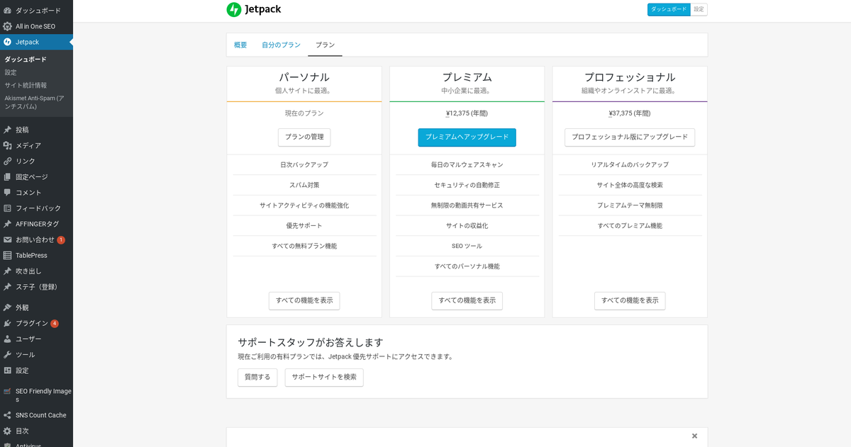Screen dimensions: 851x447
Task: Click the 投稿 pushpin icon
Action: click(8, 130)
